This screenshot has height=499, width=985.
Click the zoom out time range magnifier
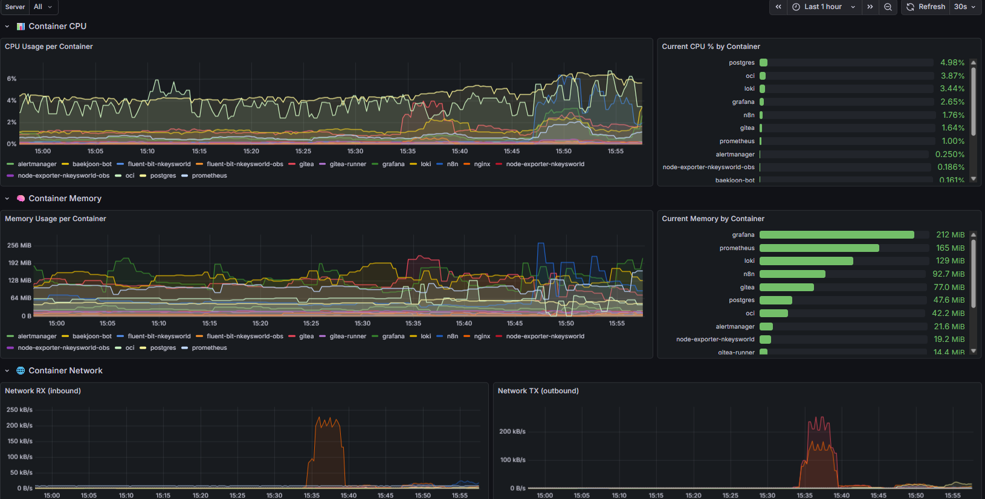click(888, 7)
